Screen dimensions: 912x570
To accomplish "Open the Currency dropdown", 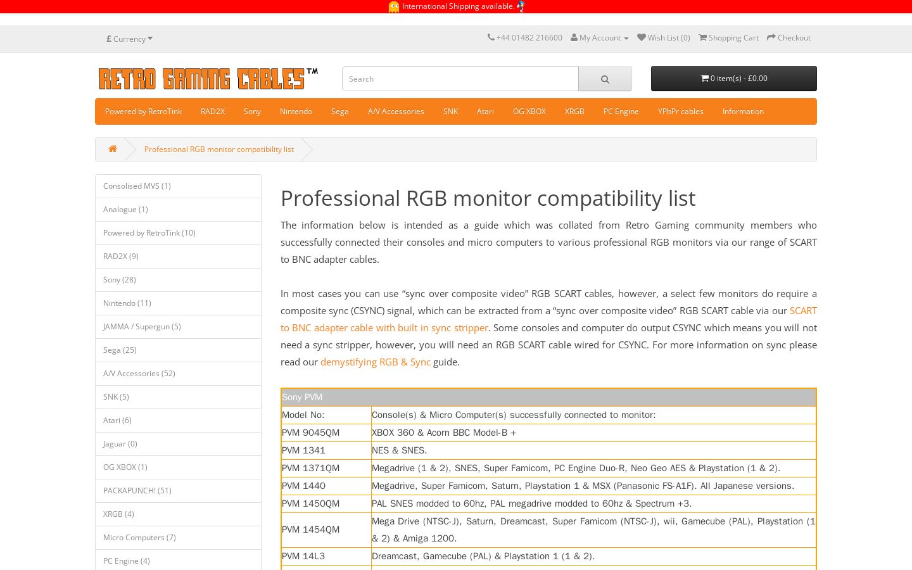I will [x=130, y=39].
